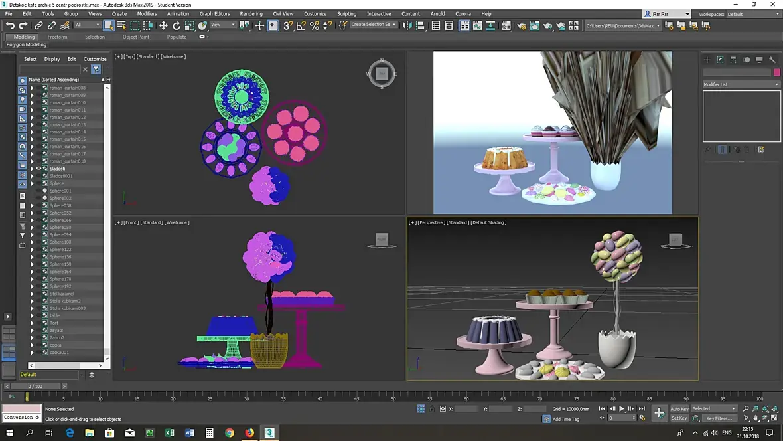Expand the roman_curtain012 tree item
This screenshot has width=783, height=441.
pos(32,118)
